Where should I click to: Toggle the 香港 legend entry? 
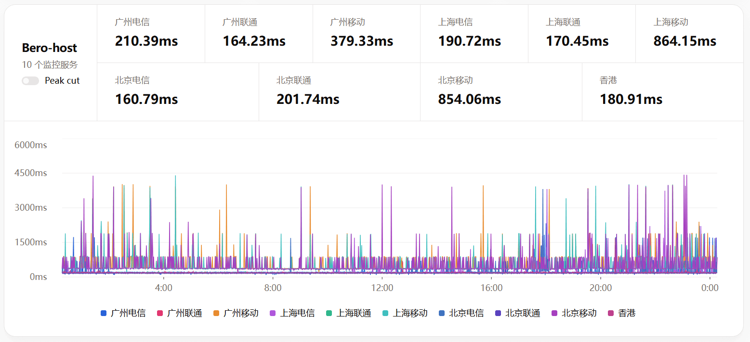tap(622, 313)
